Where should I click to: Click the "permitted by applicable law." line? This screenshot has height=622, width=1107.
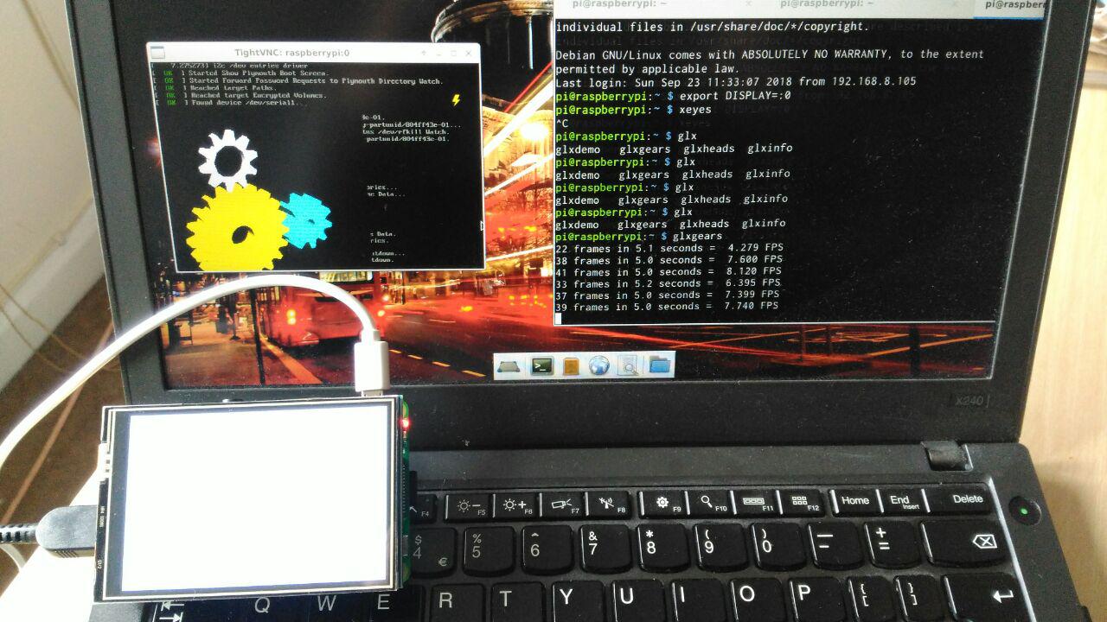647,68
